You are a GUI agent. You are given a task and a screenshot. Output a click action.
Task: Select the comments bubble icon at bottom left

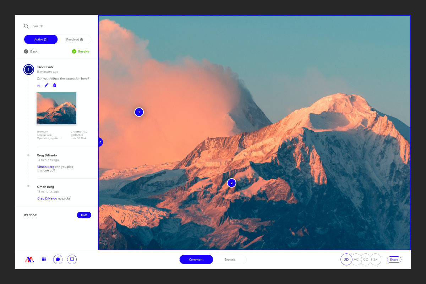click(58, 260)
